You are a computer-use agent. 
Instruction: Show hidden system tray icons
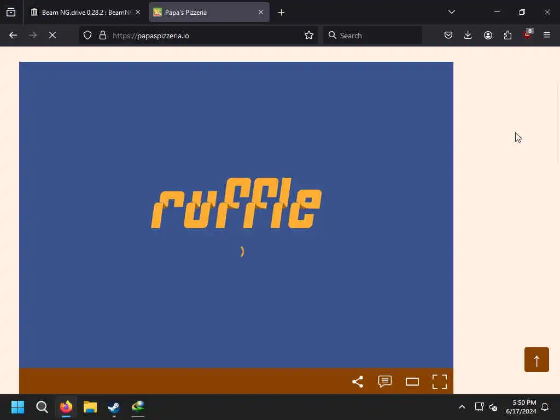(x=462, y=407)
